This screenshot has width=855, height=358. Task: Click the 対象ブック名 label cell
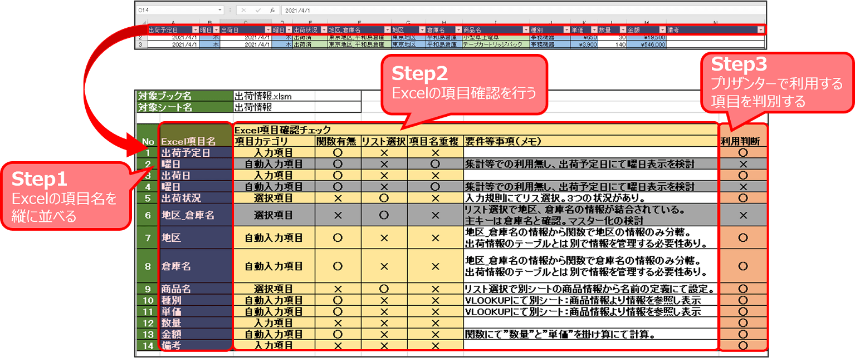(184, 96)
